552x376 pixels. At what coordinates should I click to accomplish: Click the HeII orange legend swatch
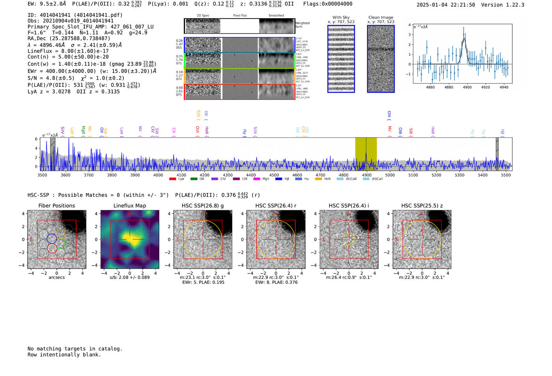(319, 179)
